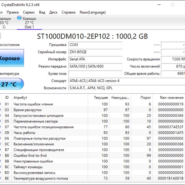Click the threshold value 99 in B8 row
The height and width of the screenshot is (185, 185).
coord(149,155)
